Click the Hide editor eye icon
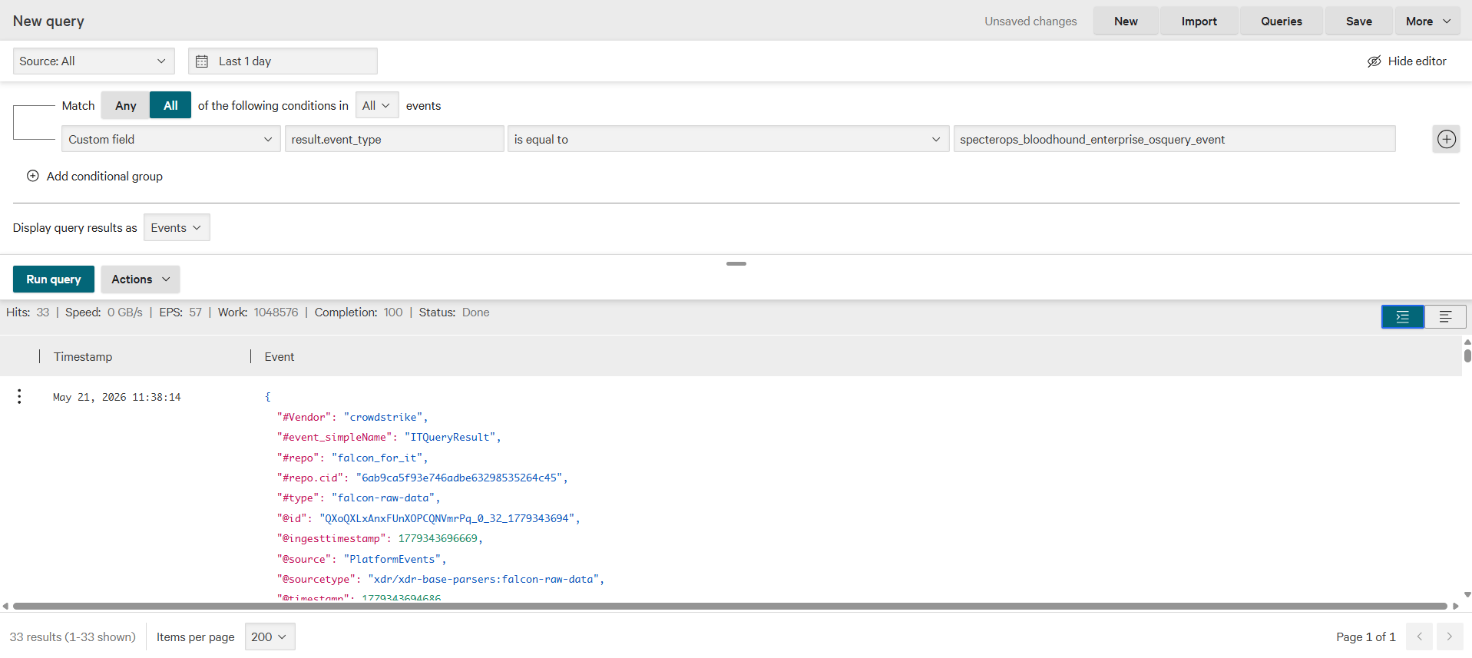Viewport: 1472px width, 658px height. coord(1374,61)
